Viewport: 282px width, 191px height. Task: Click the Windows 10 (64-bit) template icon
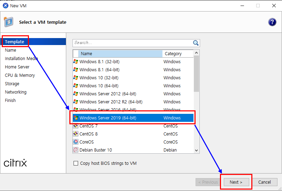tap(76, 86)
